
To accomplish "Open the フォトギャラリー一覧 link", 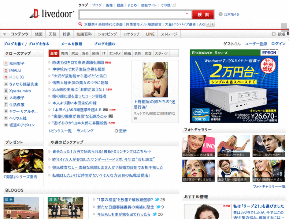I will 269,187.
